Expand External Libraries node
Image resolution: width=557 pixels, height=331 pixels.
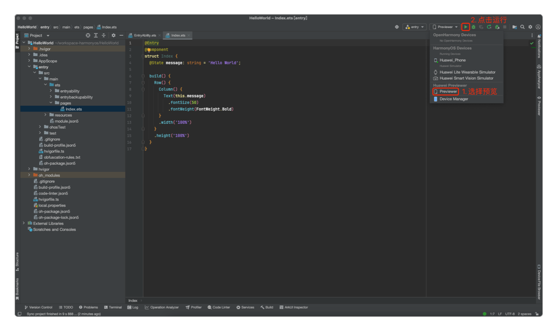coord(24,223)
